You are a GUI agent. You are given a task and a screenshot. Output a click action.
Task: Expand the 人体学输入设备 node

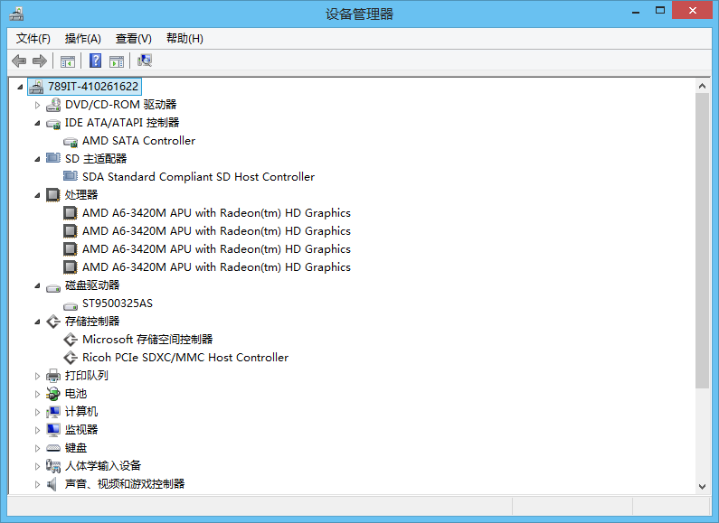(x=38, y=466)
